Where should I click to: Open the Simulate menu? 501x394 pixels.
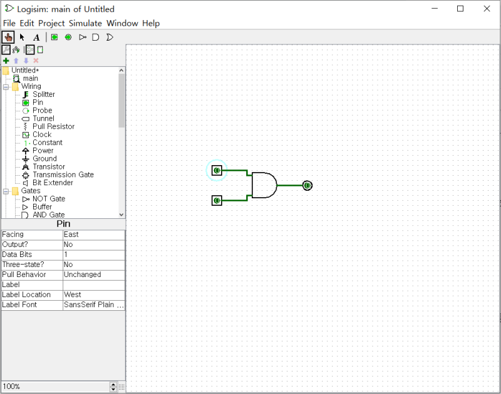pos(85,23)
